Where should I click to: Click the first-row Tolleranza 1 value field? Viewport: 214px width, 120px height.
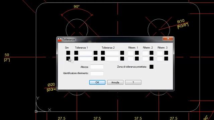86,53
